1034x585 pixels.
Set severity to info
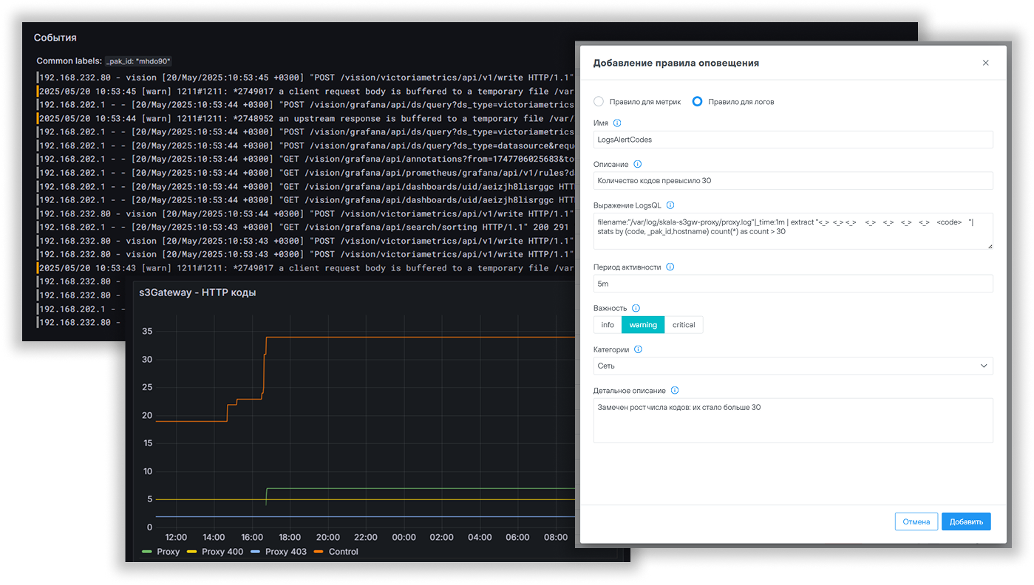[x=608, y=325]
